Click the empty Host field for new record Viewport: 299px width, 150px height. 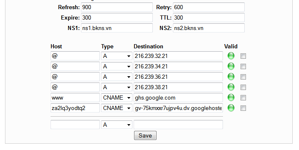75,125
